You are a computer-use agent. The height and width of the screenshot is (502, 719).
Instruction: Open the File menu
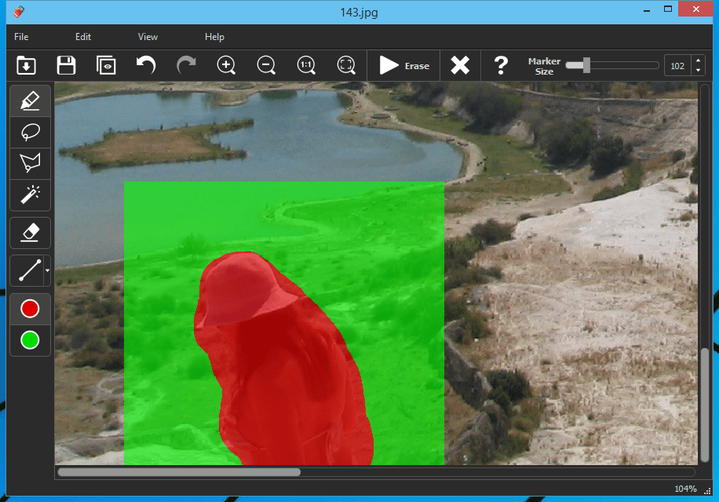click(20, 36)
